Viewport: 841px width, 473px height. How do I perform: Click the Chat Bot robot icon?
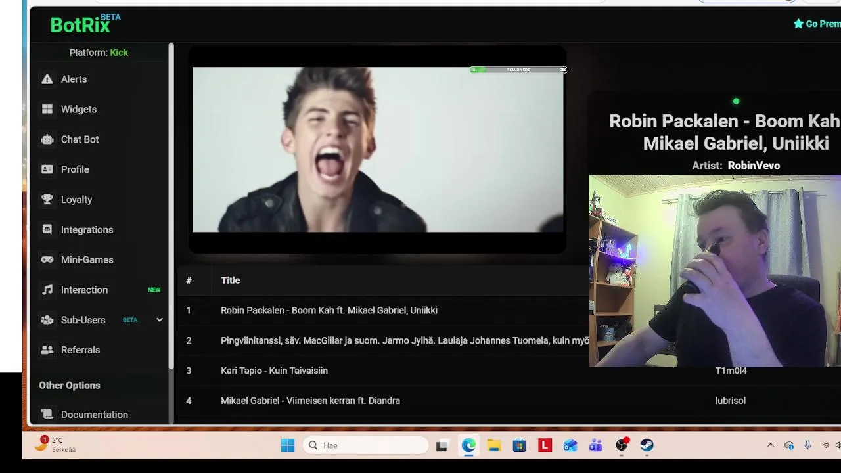click(x=47, y=139)
